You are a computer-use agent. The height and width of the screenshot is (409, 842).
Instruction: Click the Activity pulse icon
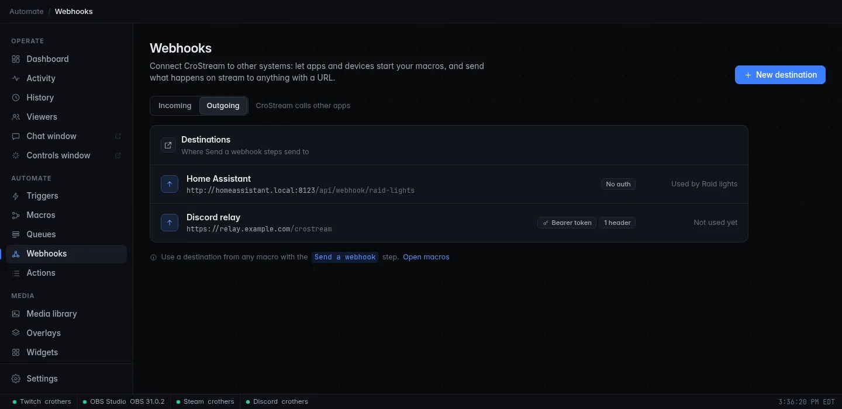tap(16, 78)
